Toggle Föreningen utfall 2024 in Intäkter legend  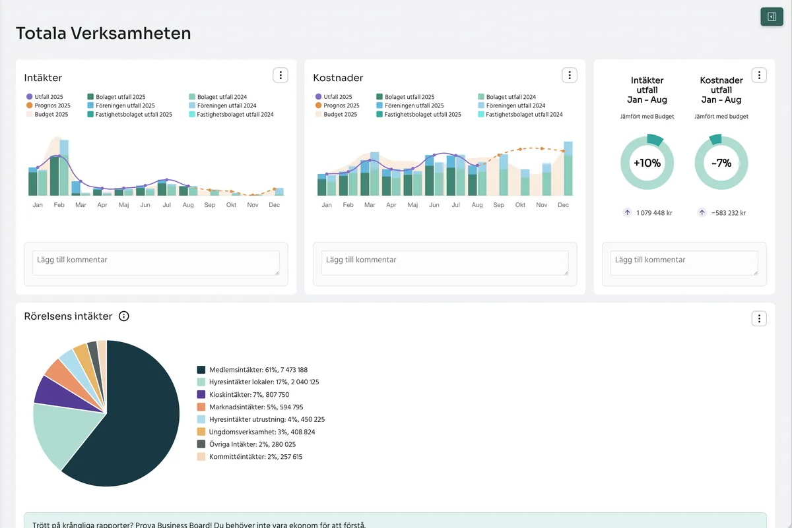point(222,105)
